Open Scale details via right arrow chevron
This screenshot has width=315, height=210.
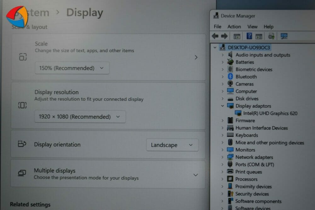(196, 57)
